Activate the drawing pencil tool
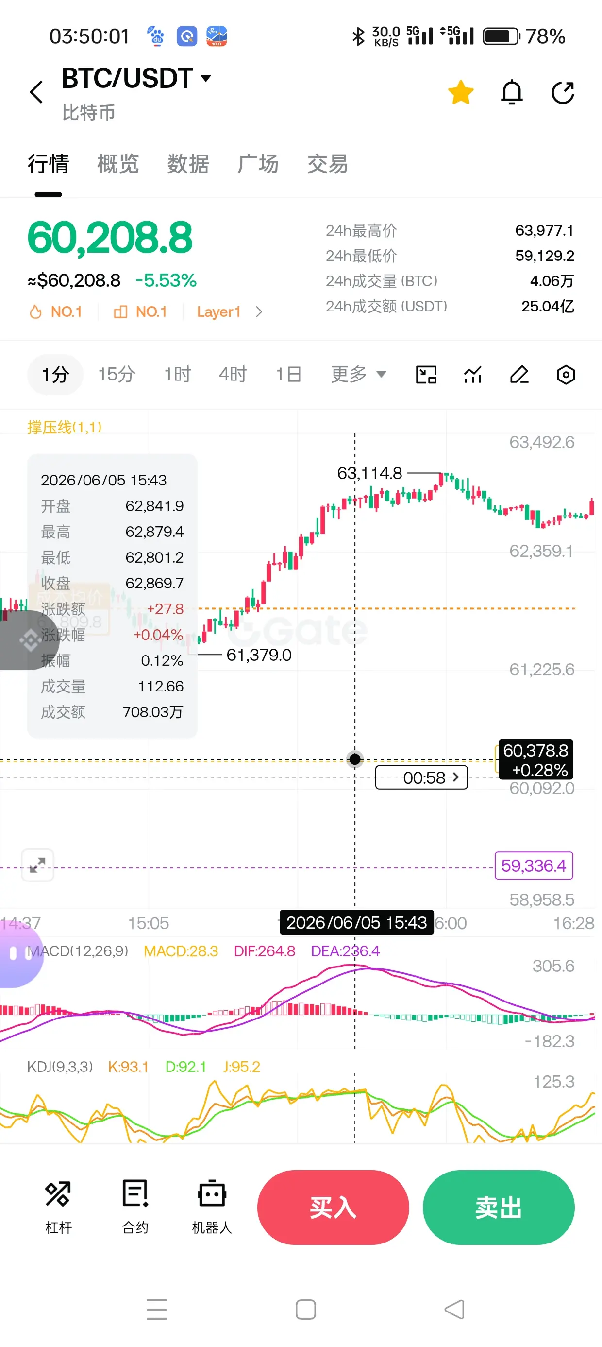This screenshot has height=1347, width=602. pyautogui.click(x=519, y=374)
